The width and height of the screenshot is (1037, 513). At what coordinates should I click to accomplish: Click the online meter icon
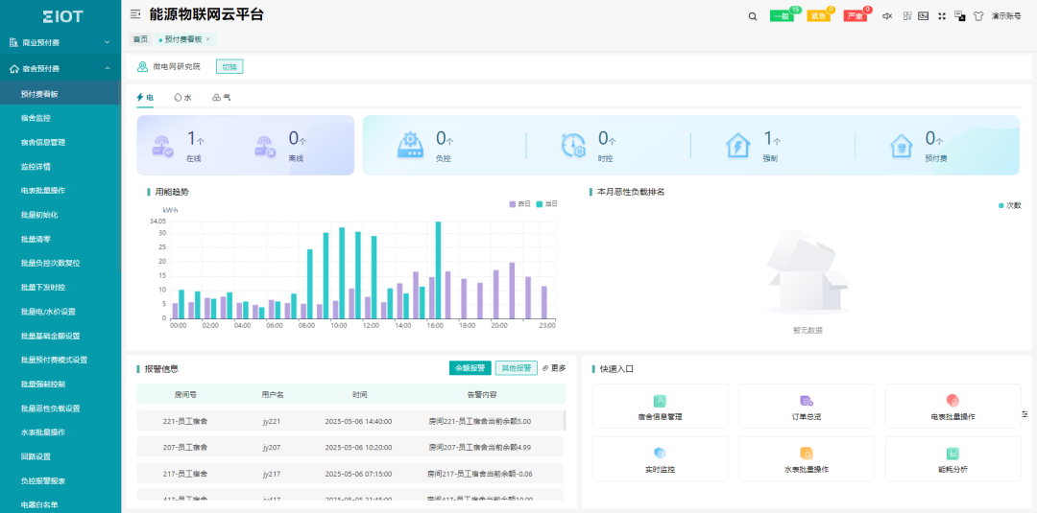[162, 146]
